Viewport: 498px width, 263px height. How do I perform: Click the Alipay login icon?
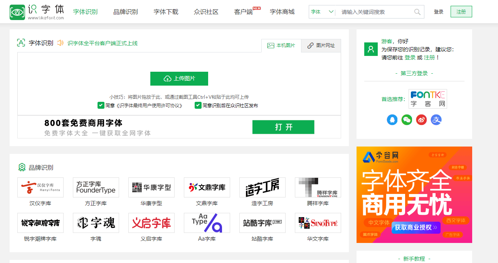point(436,120)
